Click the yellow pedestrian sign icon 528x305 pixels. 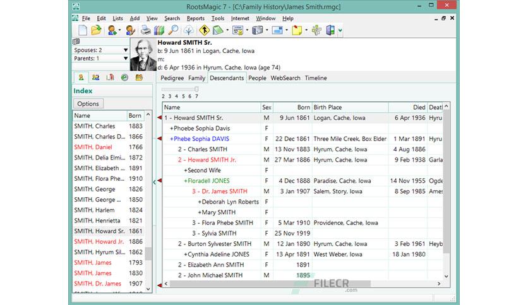(204, 30)
